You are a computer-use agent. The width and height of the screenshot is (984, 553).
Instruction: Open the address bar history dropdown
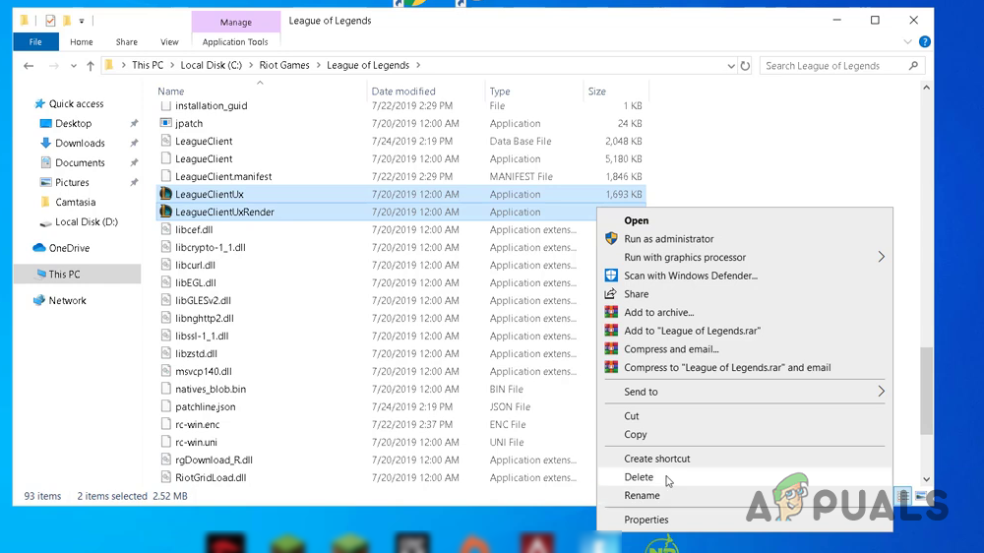[x=730, y=66]
